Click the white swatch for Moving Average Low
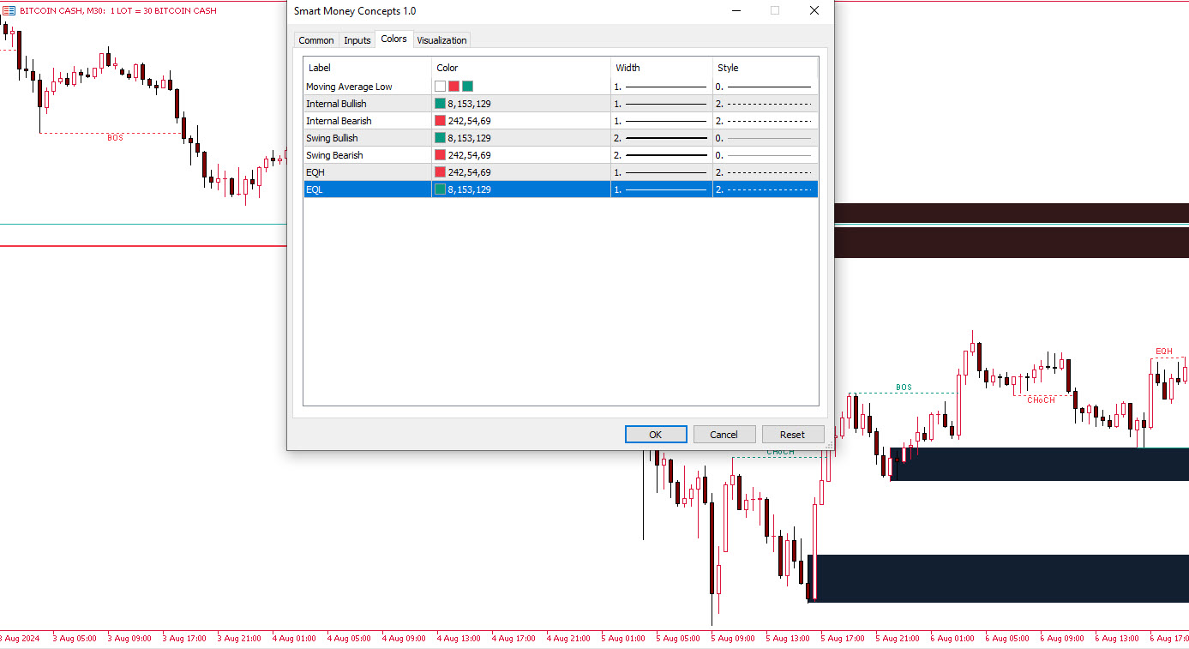Screen dimensions: 1189x649 point(440,87)
